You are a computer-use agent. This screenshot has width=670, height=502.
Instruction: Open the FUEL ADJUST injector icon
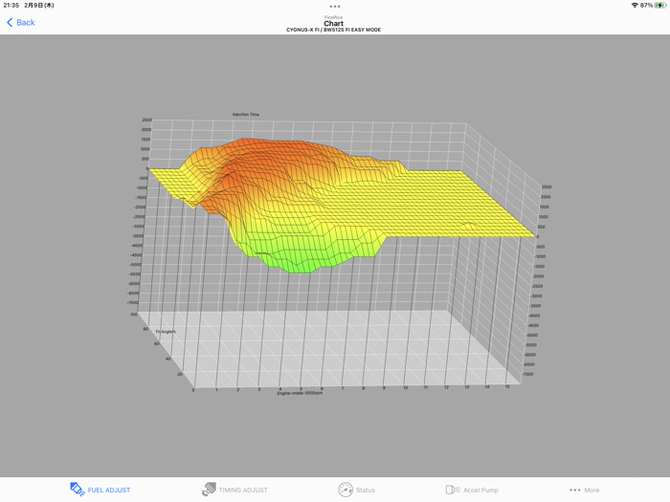[x=78, y=490]
